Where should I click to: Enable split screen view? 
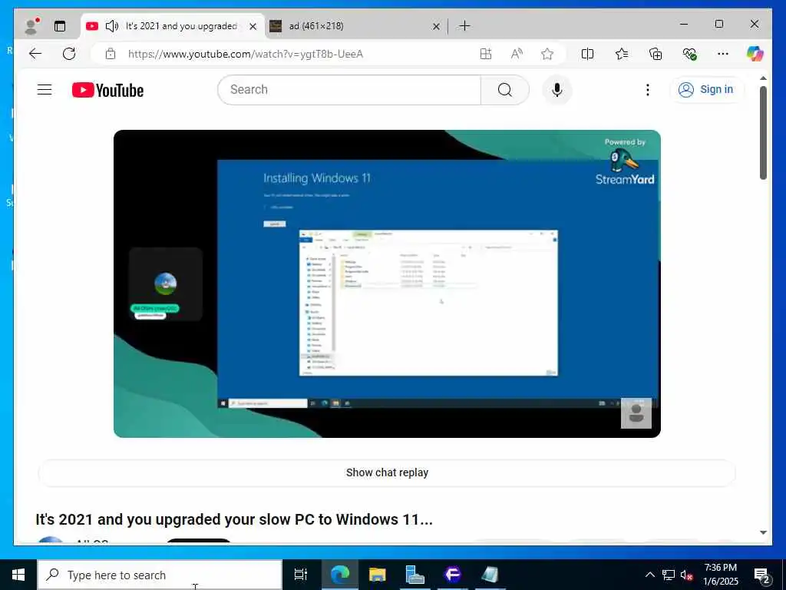[587, 54]
